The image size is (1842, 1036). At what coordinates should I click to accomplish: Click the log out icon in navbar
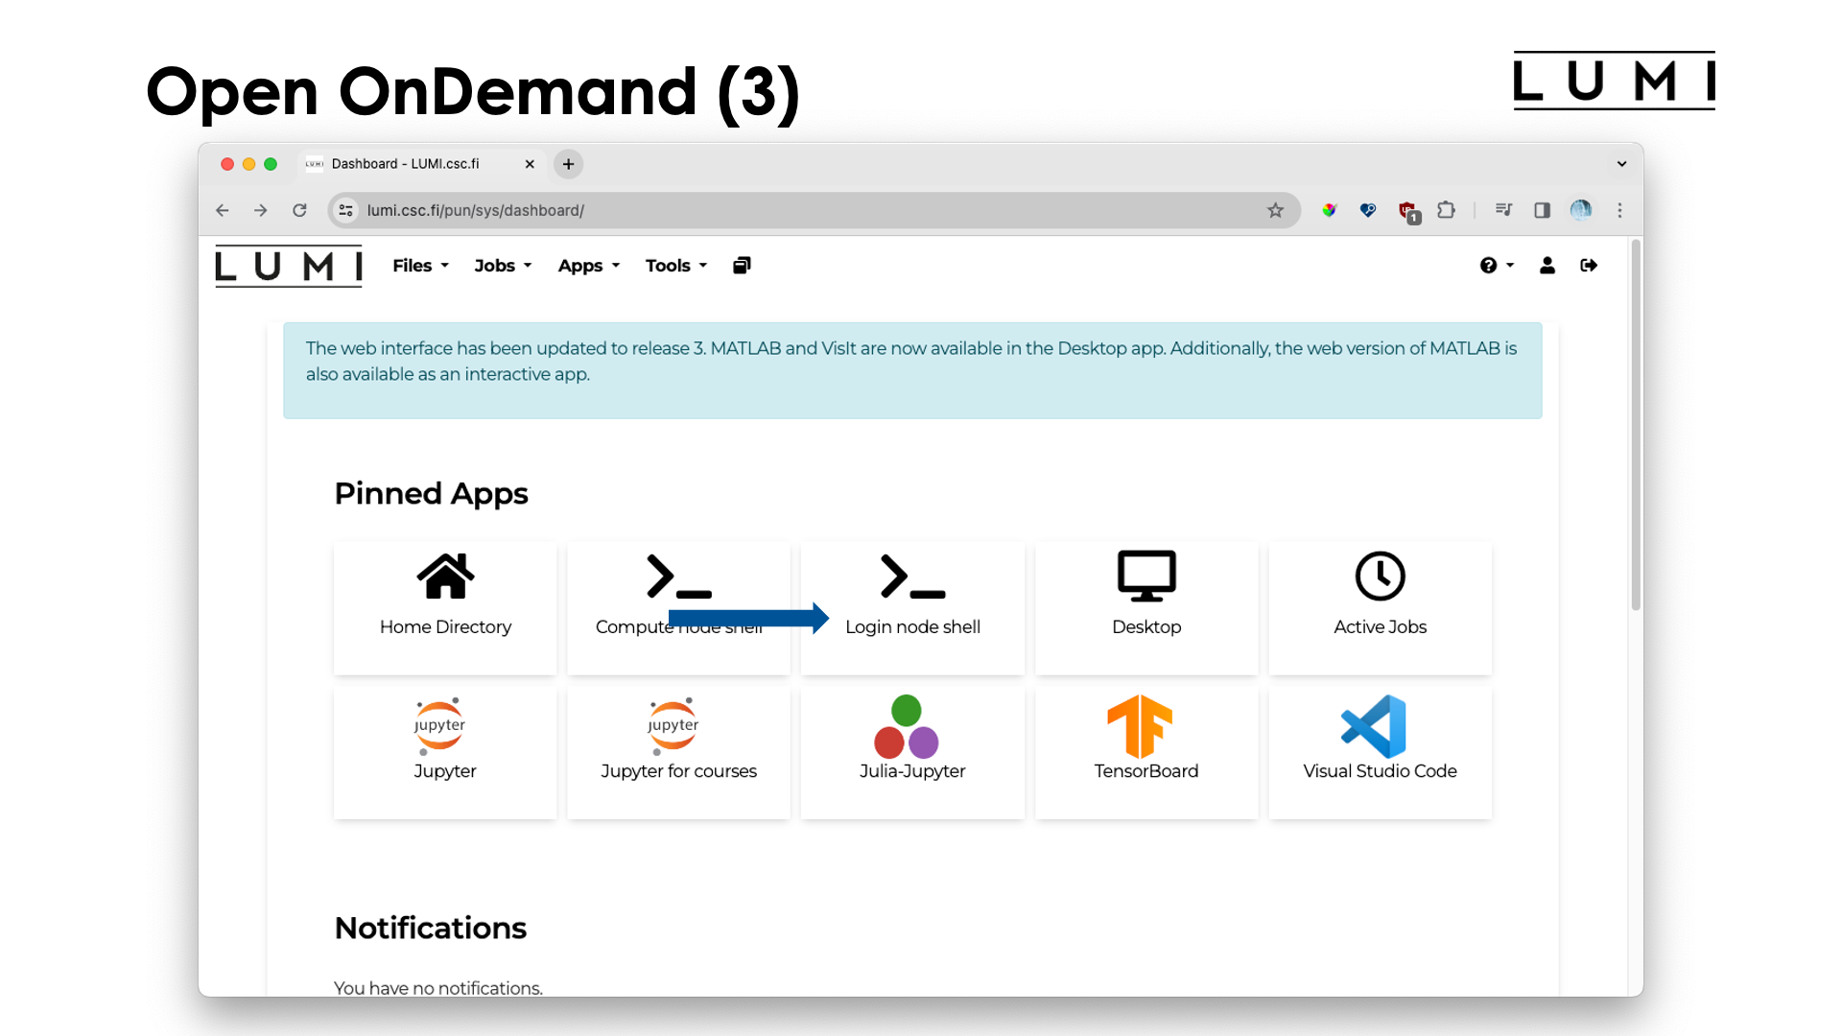pos(1589,266)
